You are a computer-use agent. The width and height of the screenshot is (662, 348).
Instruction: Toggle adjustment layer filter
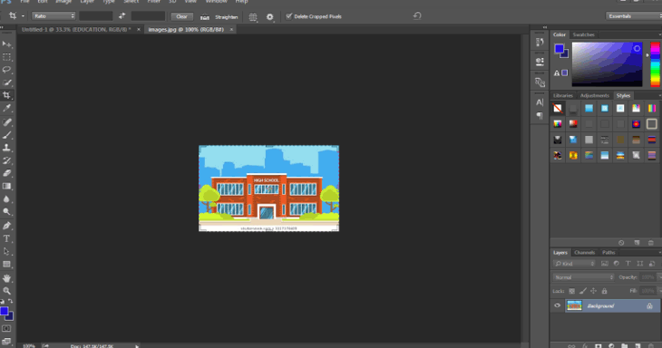pyautogui.click(x=617, y=264)
